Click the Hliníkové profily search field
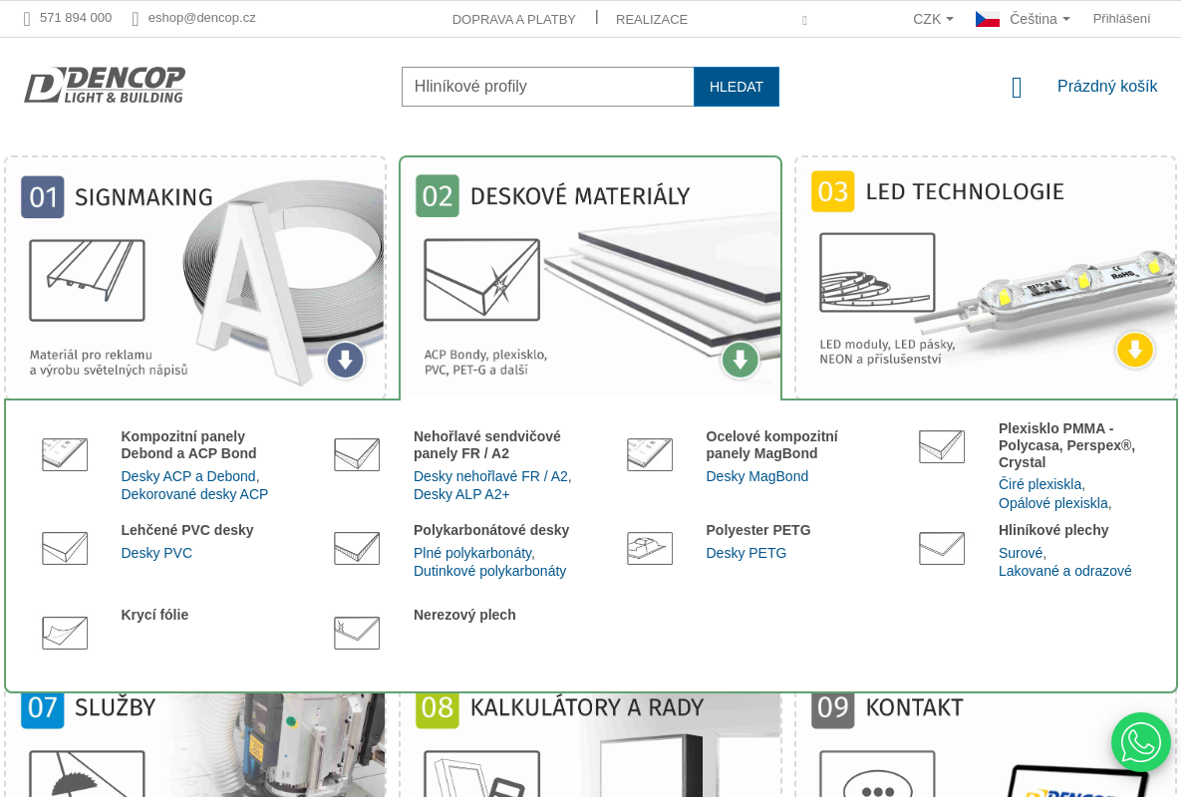 548,87
